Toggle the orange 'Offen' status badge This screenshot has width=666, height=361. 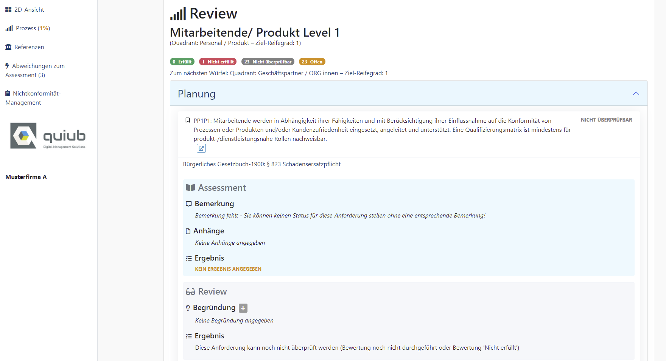click(312, 61)
